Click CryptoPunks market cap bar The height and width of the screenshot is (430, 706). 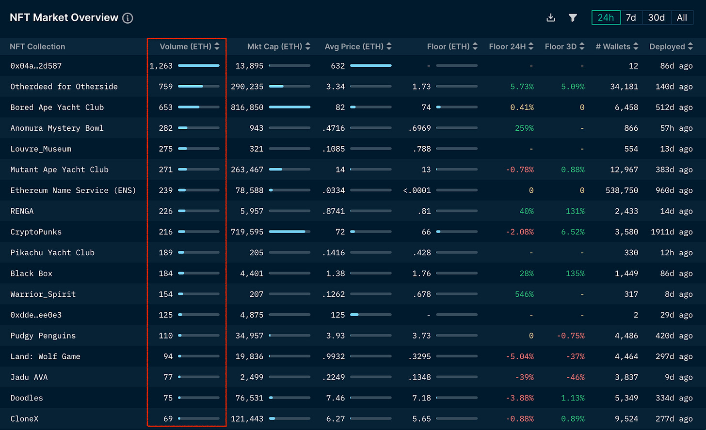point(289,231)
